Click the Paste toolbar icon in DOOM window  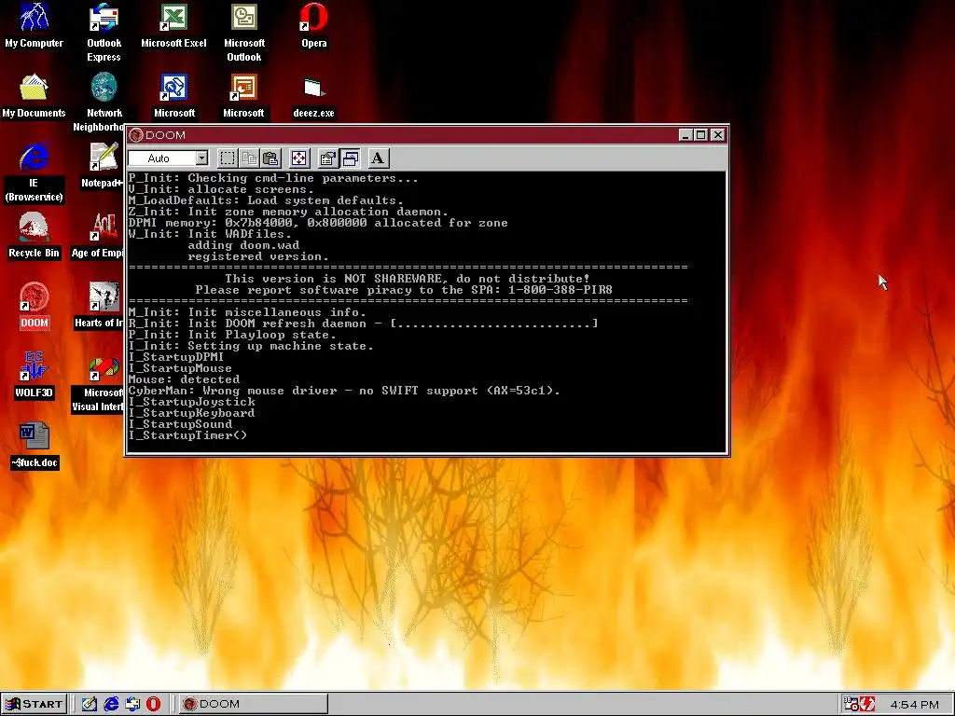(x=271, y=158)
